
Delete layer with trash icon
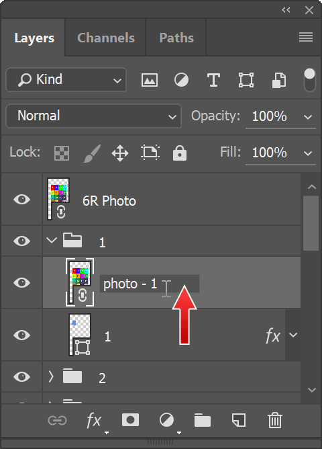pos(275,420)
